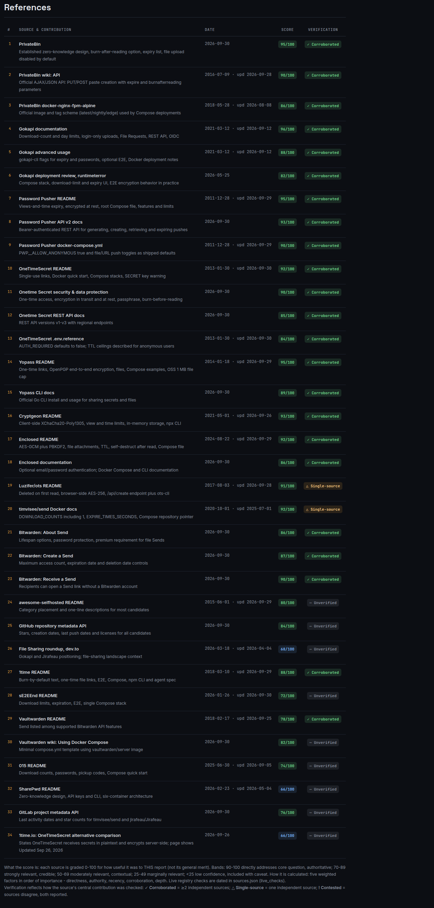The image size is (434, 908).
Task: Open the PrivateBin wiki: API source
Action: click(39, 75)
